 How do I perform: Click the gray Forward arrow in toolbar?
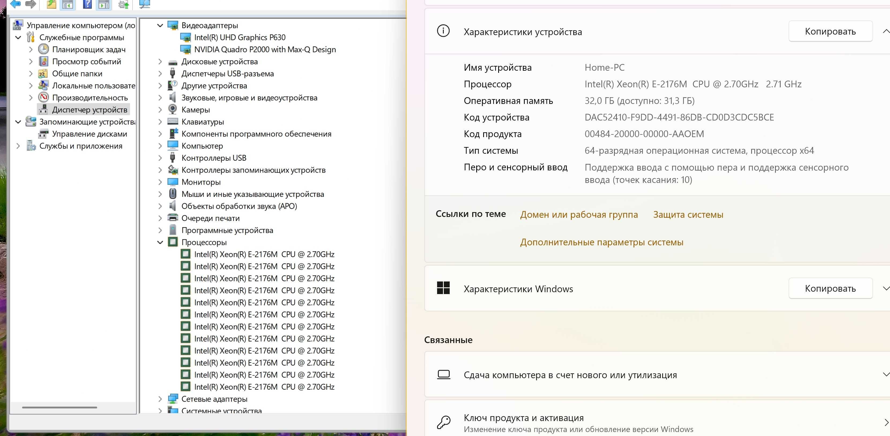point(31,4)
